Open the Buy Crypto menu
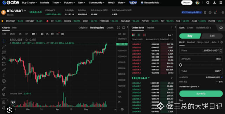 tap(30, 3)
